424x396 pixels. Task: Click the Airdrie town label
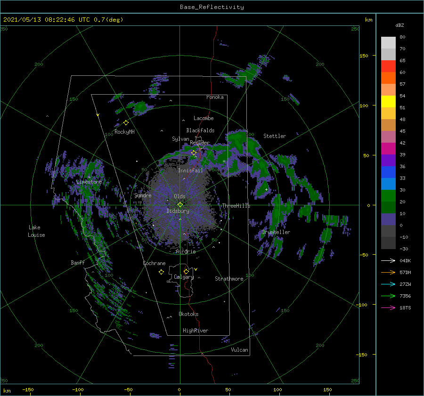[186, 251]
